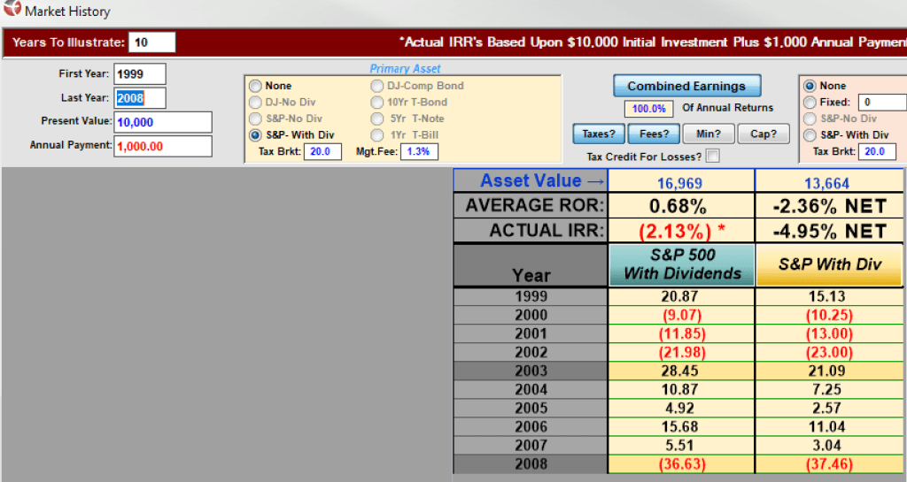Click the -4.95% NET IRR cell

829,231
